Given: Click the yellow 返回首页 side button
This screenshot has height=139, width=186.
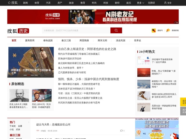Looking at the screenshot, I should click(x=183, y=102).
